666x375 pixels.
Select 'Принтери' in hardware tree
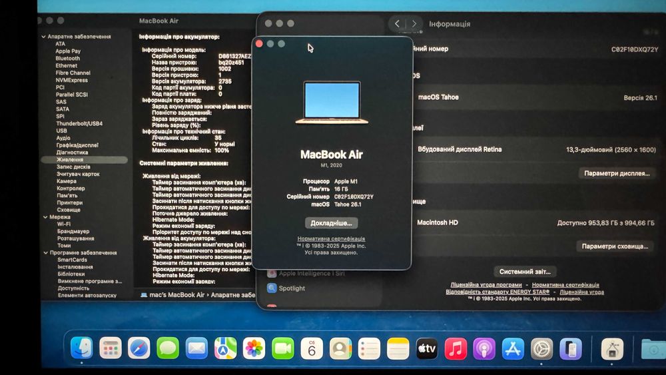(x=70, y=202)
